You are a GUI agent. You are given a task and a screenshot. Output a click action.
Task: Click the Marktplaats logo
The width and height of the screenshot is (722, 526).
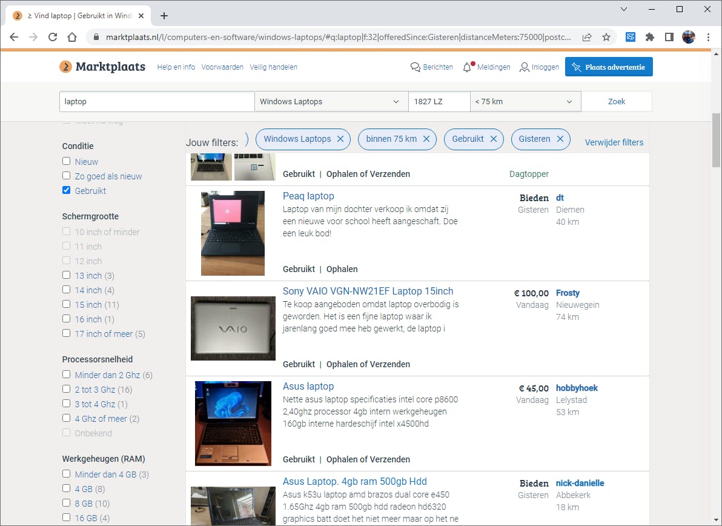pyautogui.click(x=102, y=67)
